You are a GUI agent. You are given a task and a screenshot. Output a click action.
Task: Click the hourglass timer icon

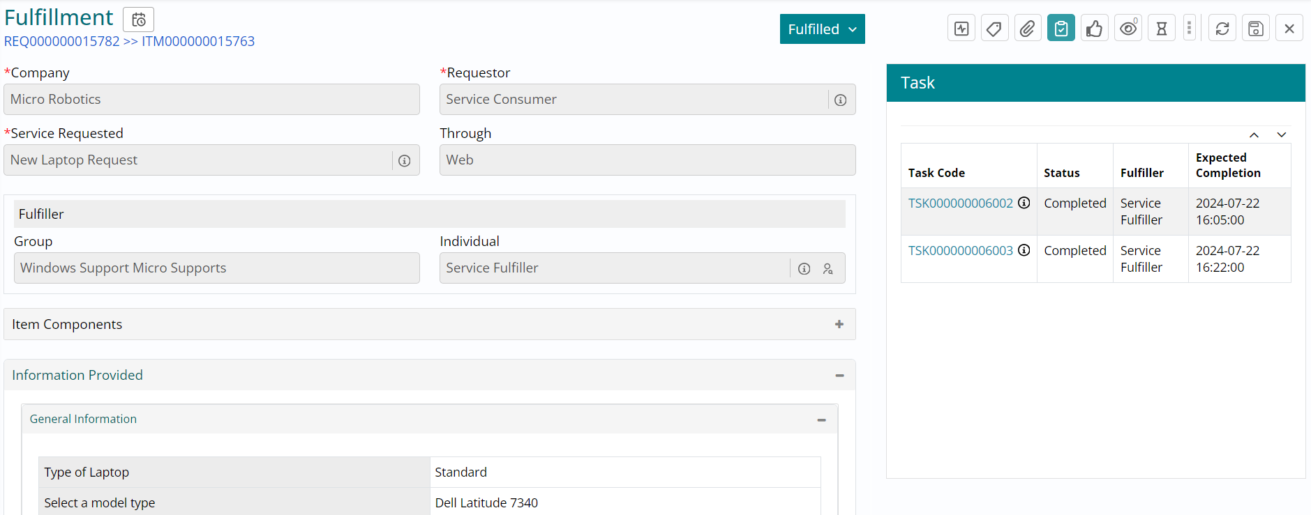point(1161,29)
